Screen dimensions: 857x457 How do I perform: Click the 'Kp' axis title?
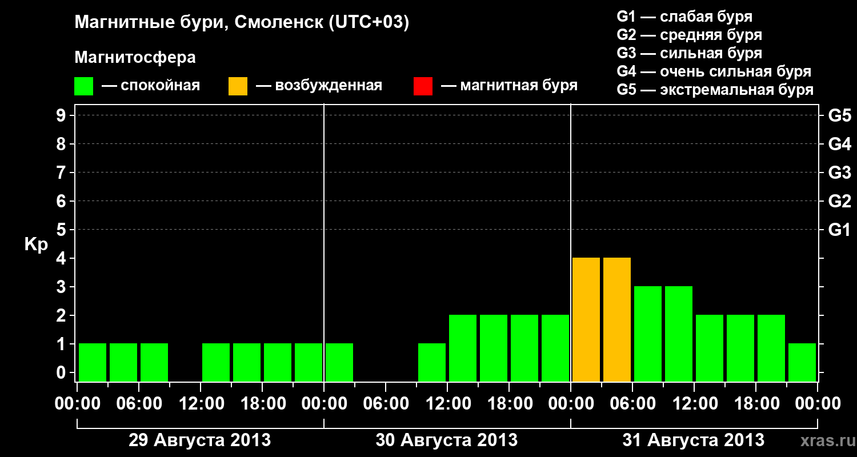pos(36,244)
